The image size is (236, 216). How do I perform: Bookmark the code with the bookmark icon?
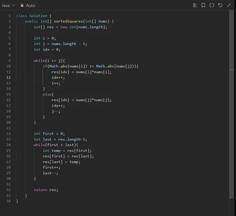(203, 6)
